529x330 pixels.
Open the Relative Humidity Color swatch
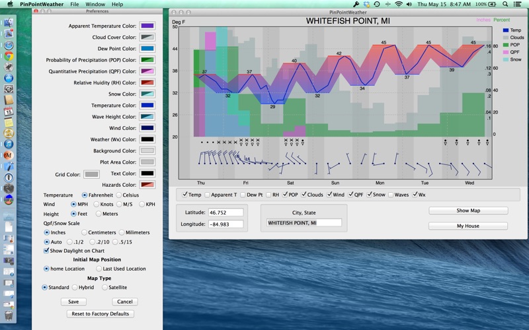[147, 82]
